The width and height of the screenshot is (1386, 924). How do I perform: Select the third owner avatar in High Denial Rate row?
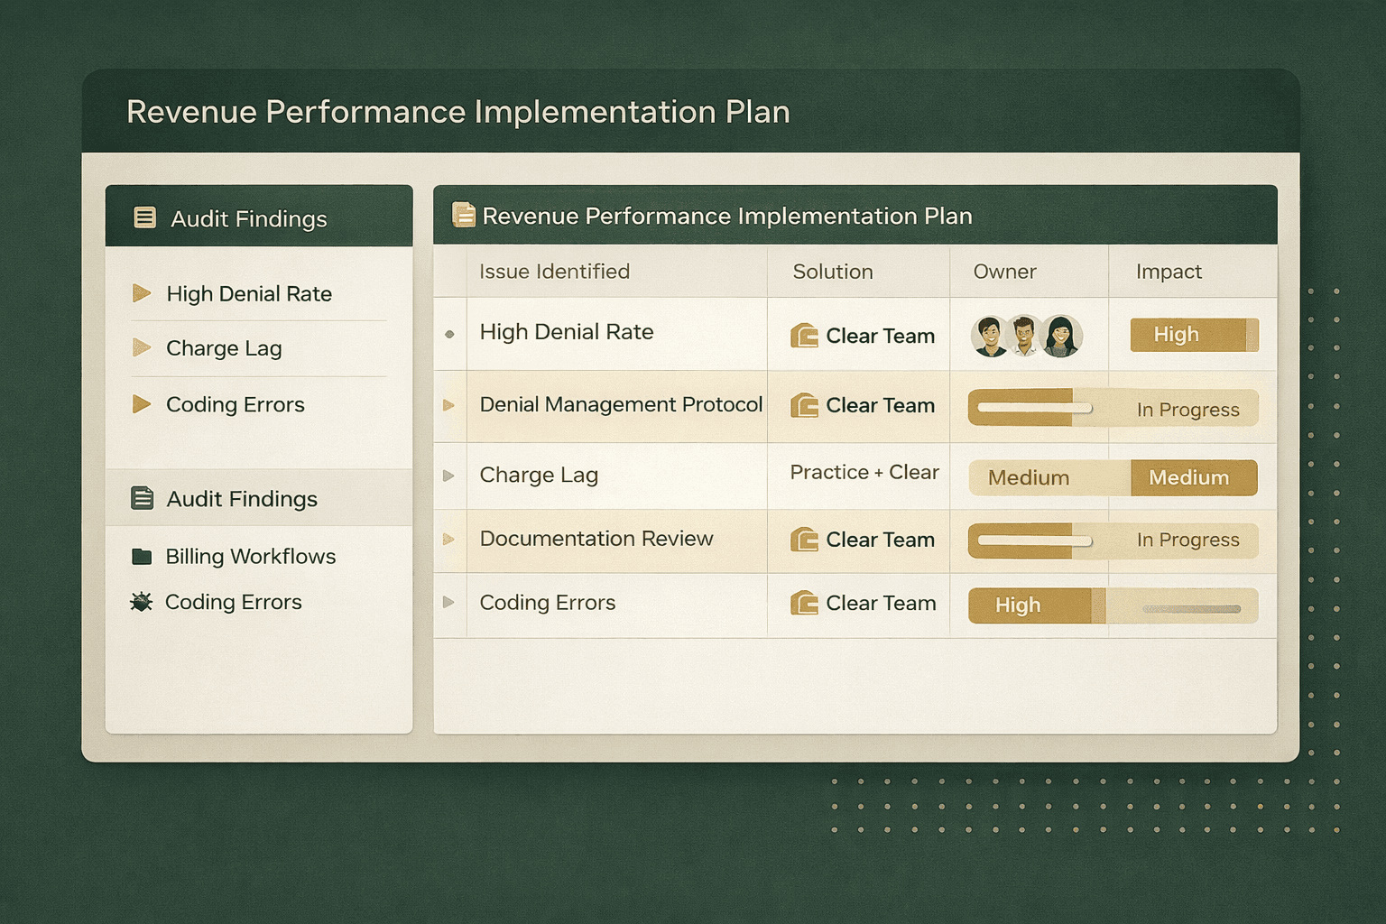(1062, 337)
